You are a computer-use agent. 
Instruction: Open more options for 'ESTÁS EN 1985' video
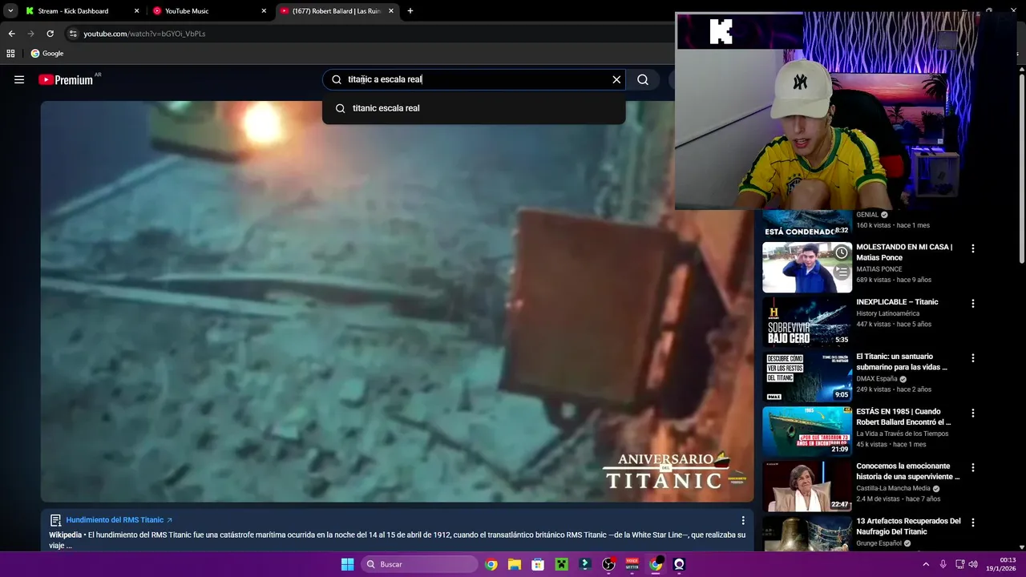tap(973, 414)
